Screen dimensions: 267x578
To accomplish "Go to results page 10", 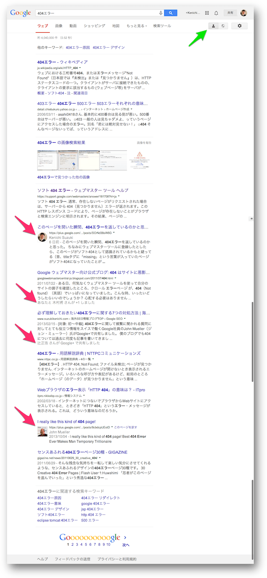I will click(108, 545).
